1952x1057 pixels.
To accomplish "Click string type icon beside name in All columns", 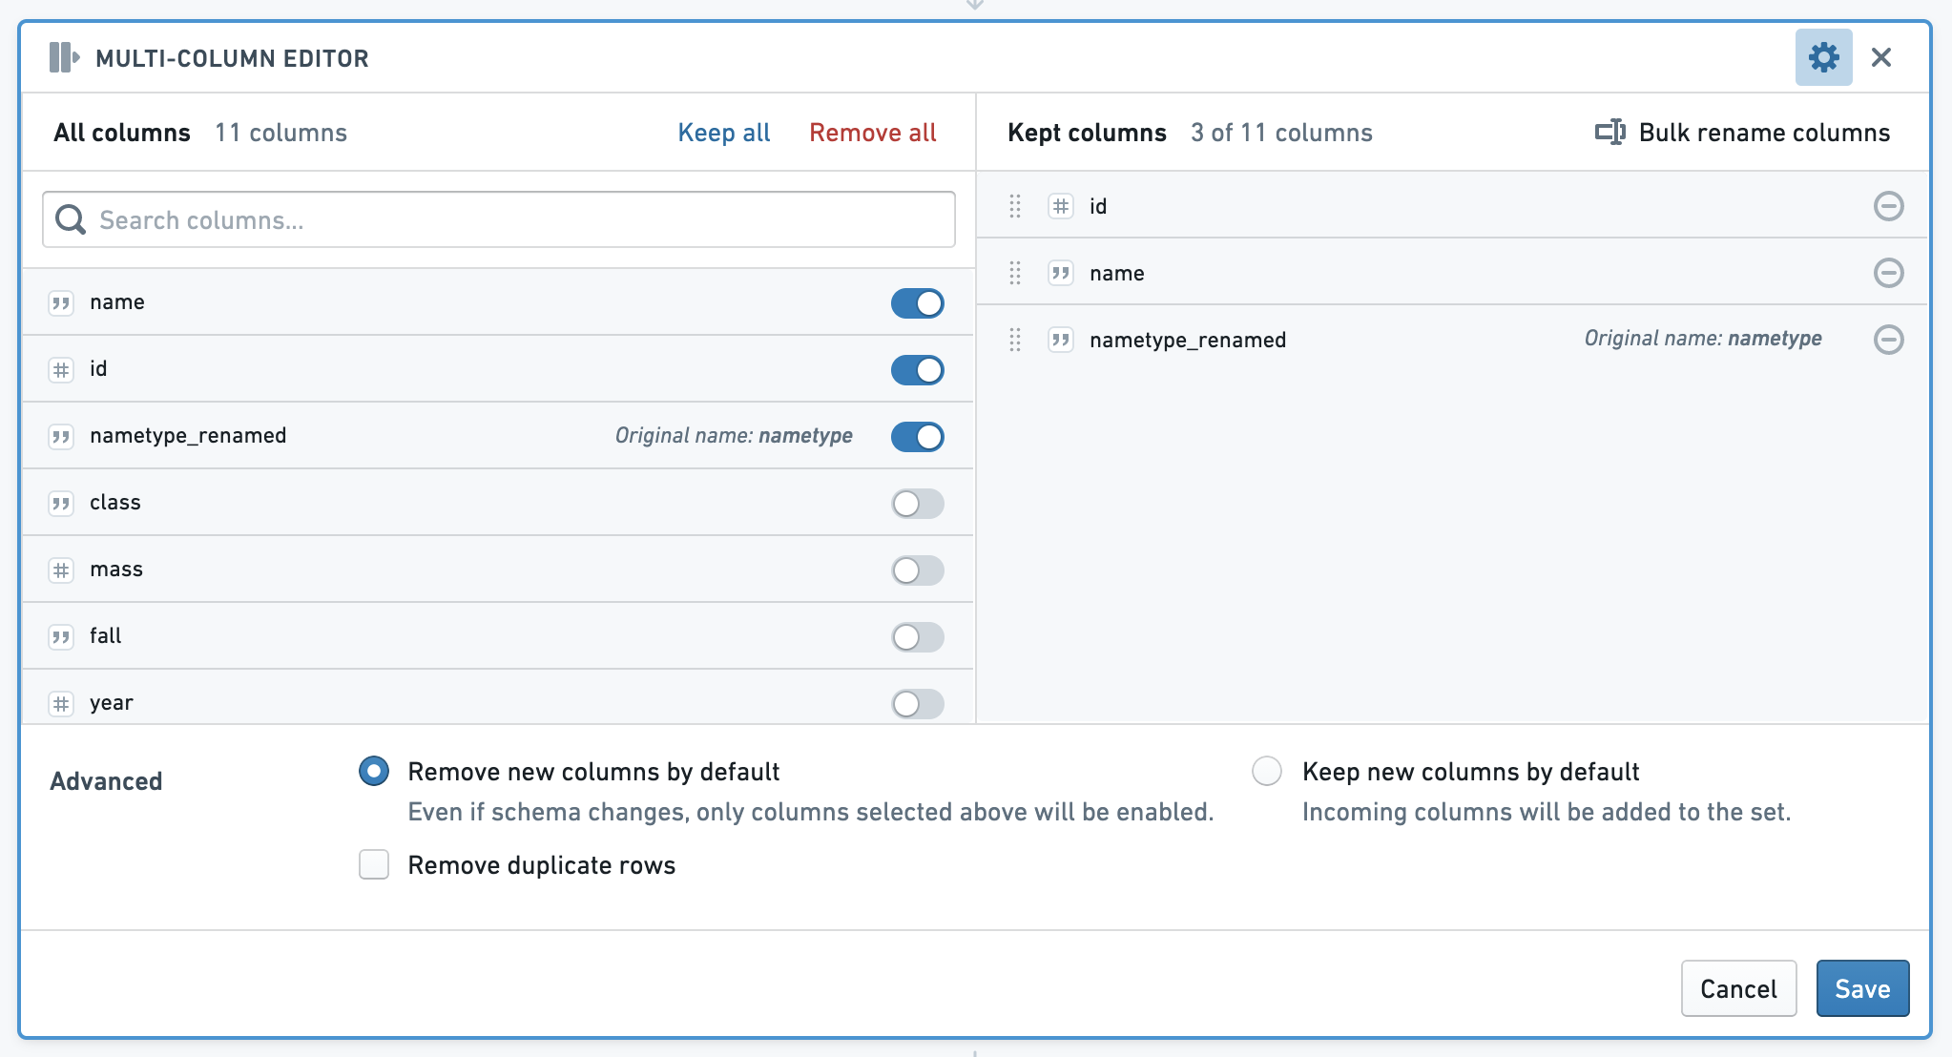I will pyautogui.click(x=61, y=303).
